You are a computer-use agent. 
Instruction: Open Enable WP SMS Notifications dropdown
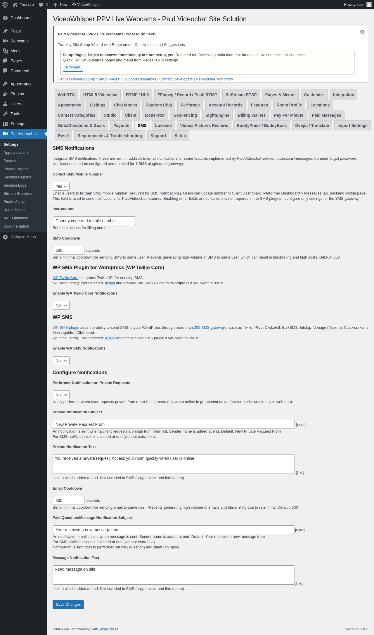(x=61, y=361)
